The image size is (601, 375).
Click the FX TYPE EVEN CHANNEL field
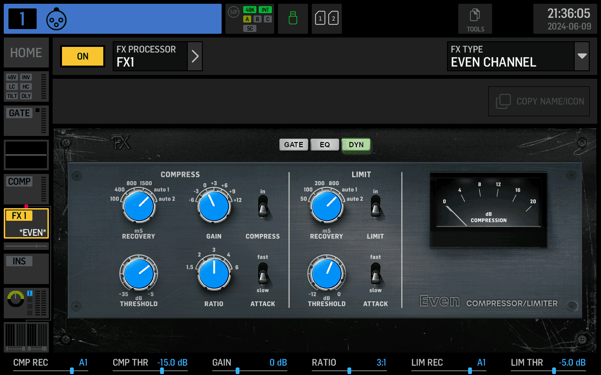(x=511, y=56)
